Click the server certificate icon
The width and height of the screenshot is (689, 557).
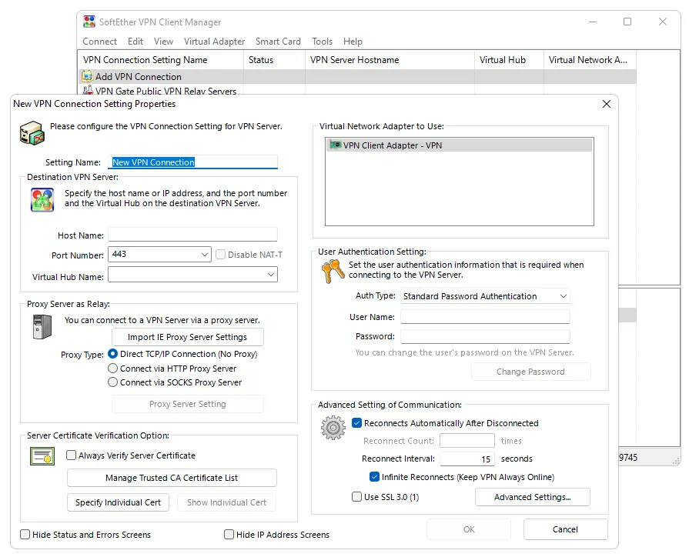42,456
